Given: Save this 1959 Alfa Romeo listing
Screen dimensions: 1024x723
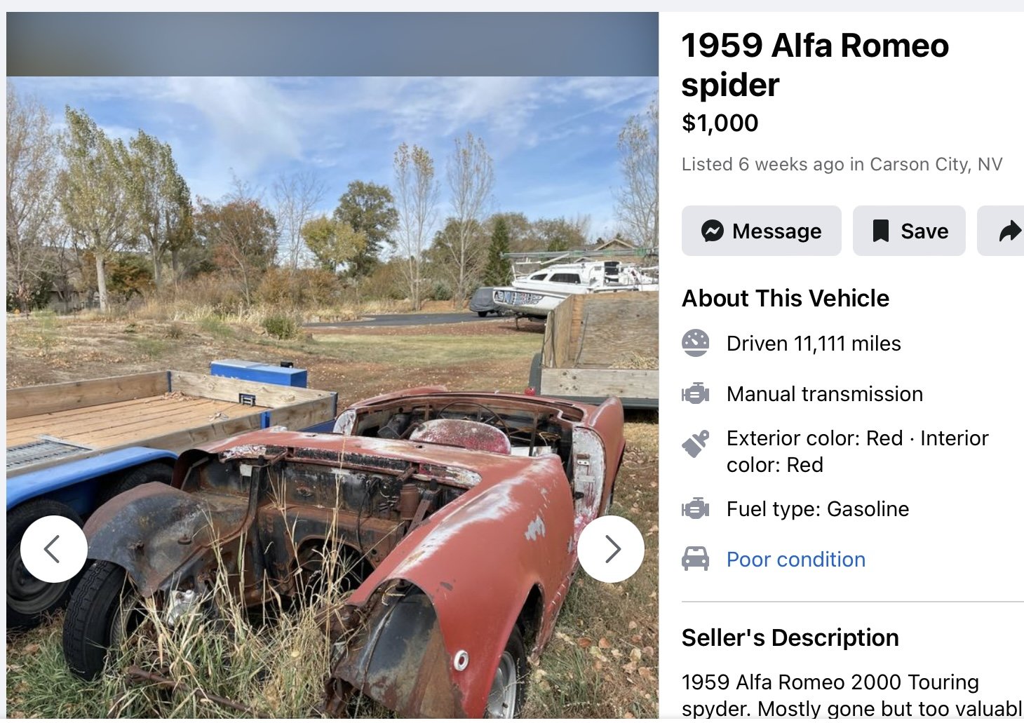Looking at the screenshot, I should 909,231.
